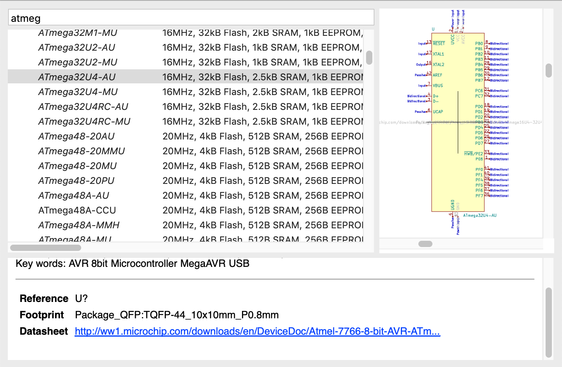Click the symbol search field containing 'atmeg'
The width and height of the screenshot is (562, 367).
pos(191,18)
